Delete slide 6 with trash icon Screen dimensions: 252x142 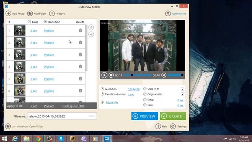pos(80,91)
